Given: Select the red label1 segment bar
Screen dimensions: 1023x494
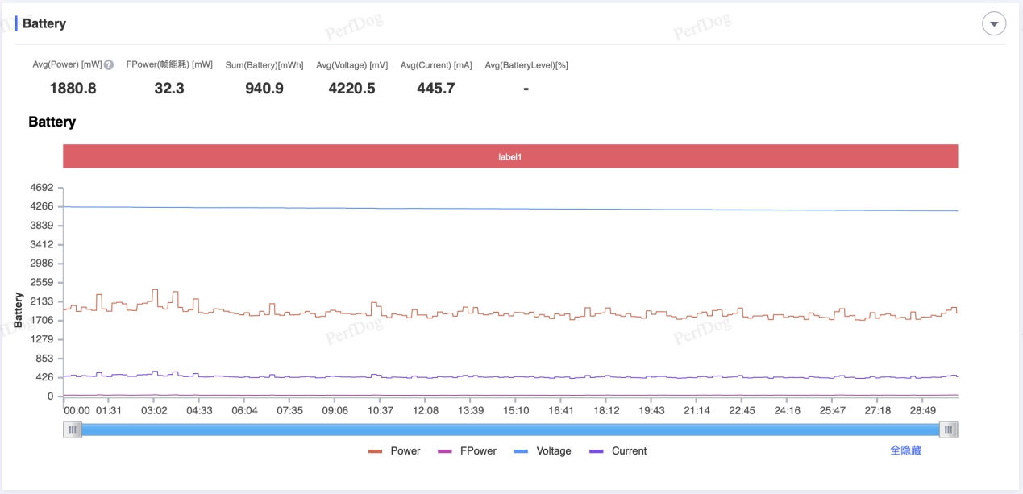Looking at the screenshot, I should [x=510, y=156].
